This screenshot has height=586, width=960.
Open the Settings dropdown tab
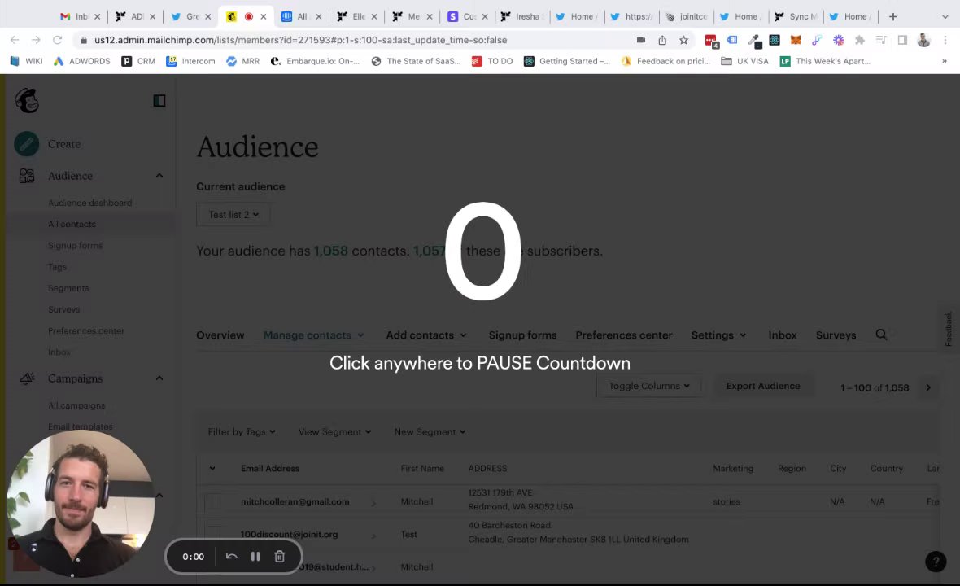(718, 335)
